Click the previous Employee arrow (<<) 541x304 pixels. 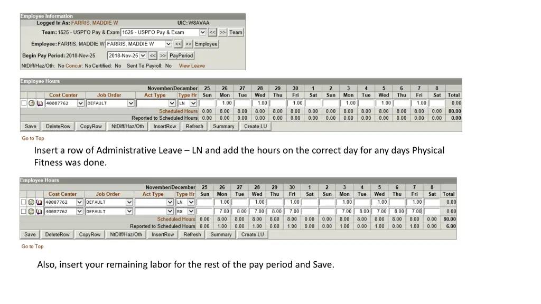178,44
